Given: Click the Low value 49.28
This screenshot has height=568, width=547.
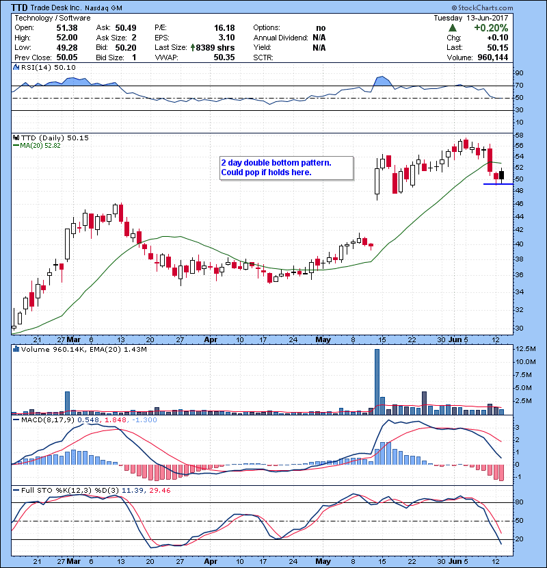Looking at the screenshot, I should click(x=67, y=47).
